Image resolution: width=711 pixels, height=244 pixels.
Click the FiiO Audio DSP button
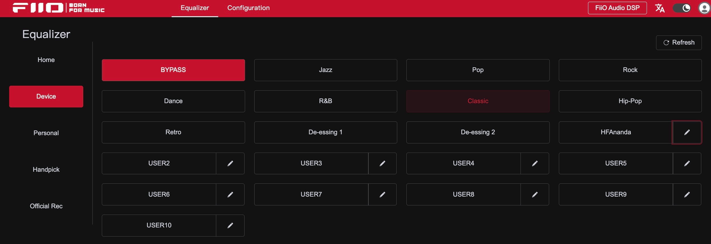point(617,8)
